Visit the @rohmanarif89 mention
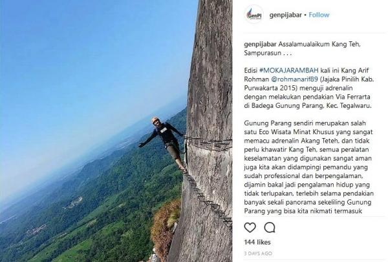The width and height of the screenshot is (388, 262). pos(294,79)
